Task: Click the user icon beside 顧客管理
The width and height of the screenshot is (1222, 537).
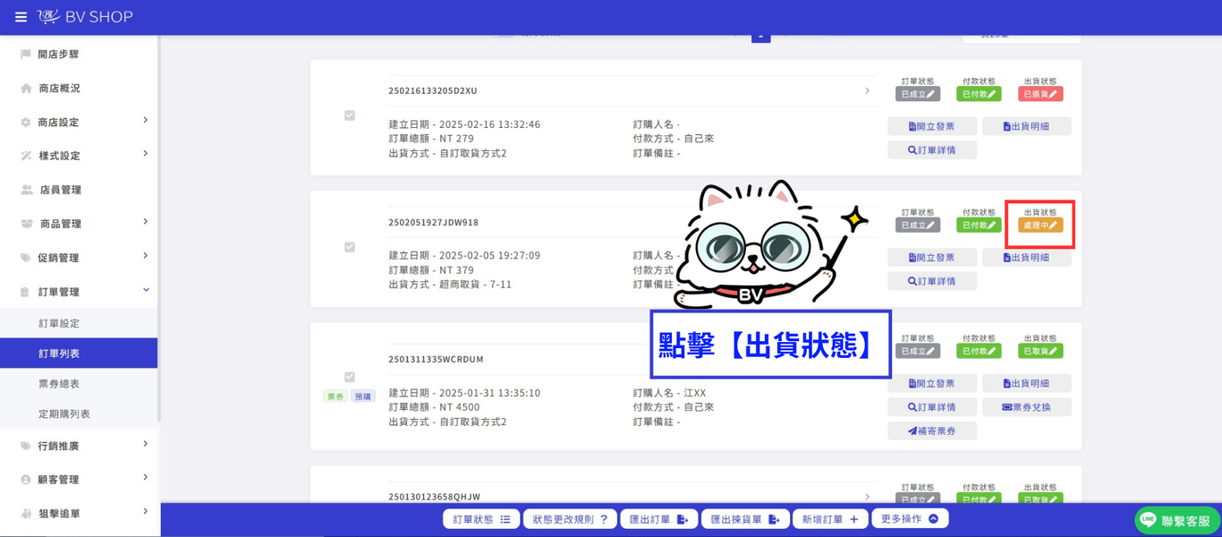Action: [26, 480]
